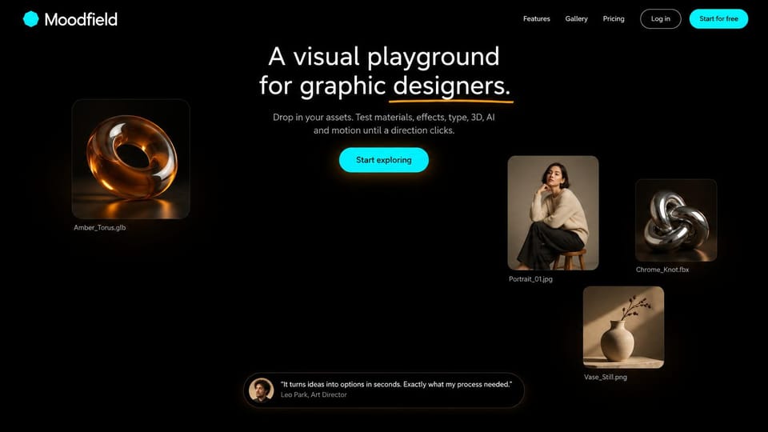Open the Gallery nav link
This screenshot has height=432, width=768.
[576, 18]
